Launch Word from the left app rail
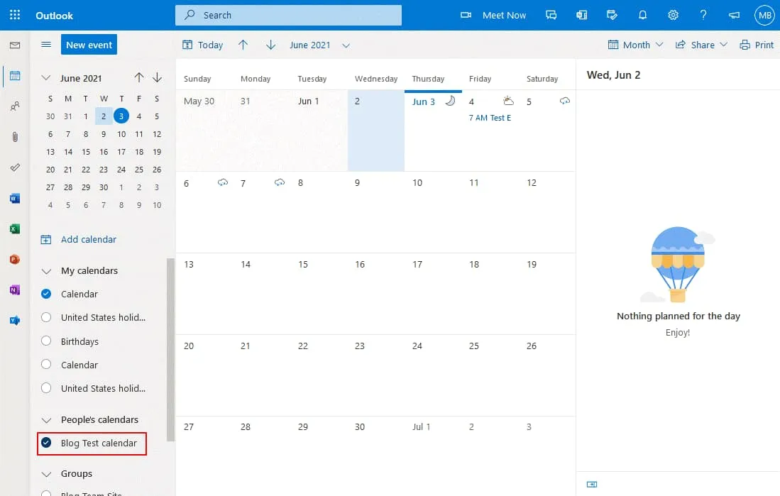The height and width of the screenshot is (496, 780). (x=14, y=199)
